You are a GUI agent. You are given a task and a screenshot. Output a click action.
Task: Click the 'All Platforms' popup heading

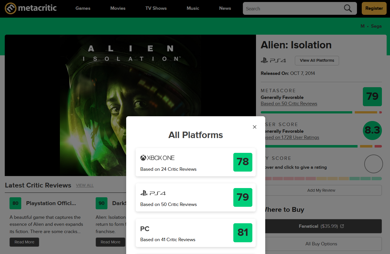(196, 135)
